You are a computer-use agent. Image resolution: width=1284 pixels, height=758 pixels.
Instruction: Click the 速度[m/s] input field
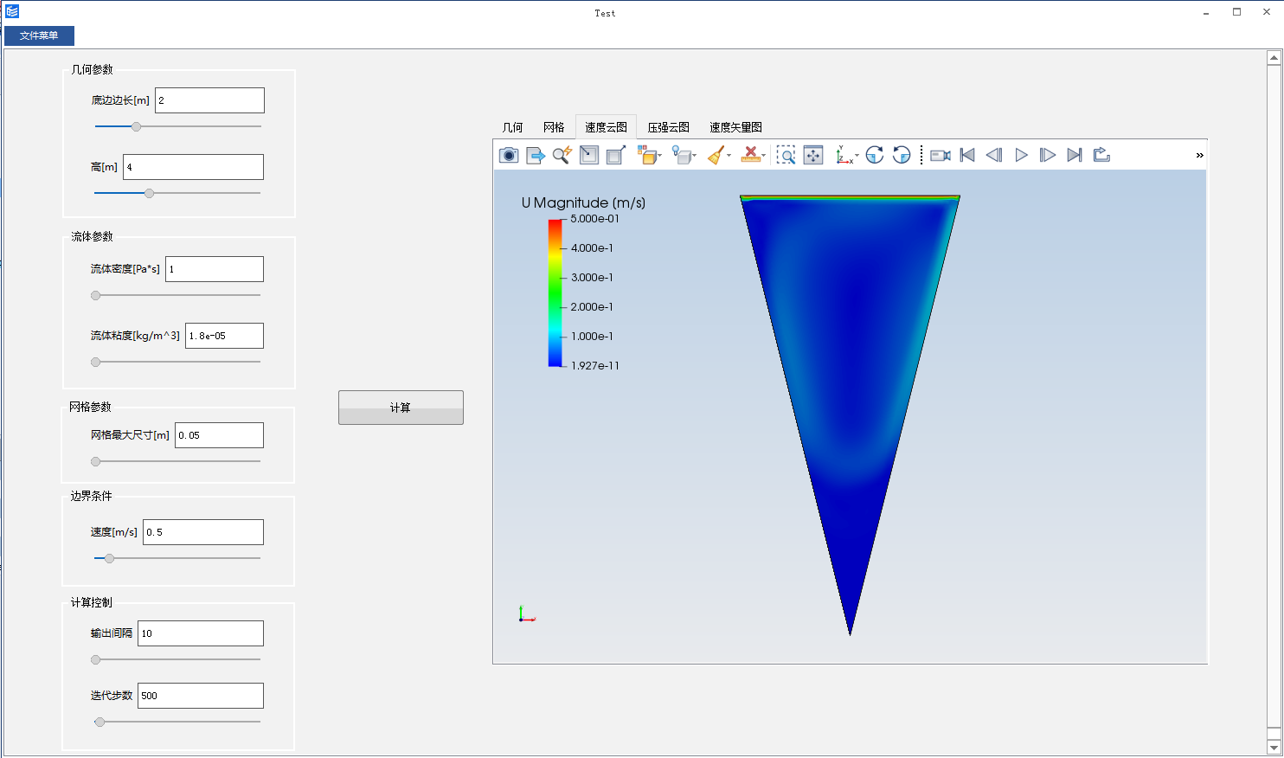[203, 532]
